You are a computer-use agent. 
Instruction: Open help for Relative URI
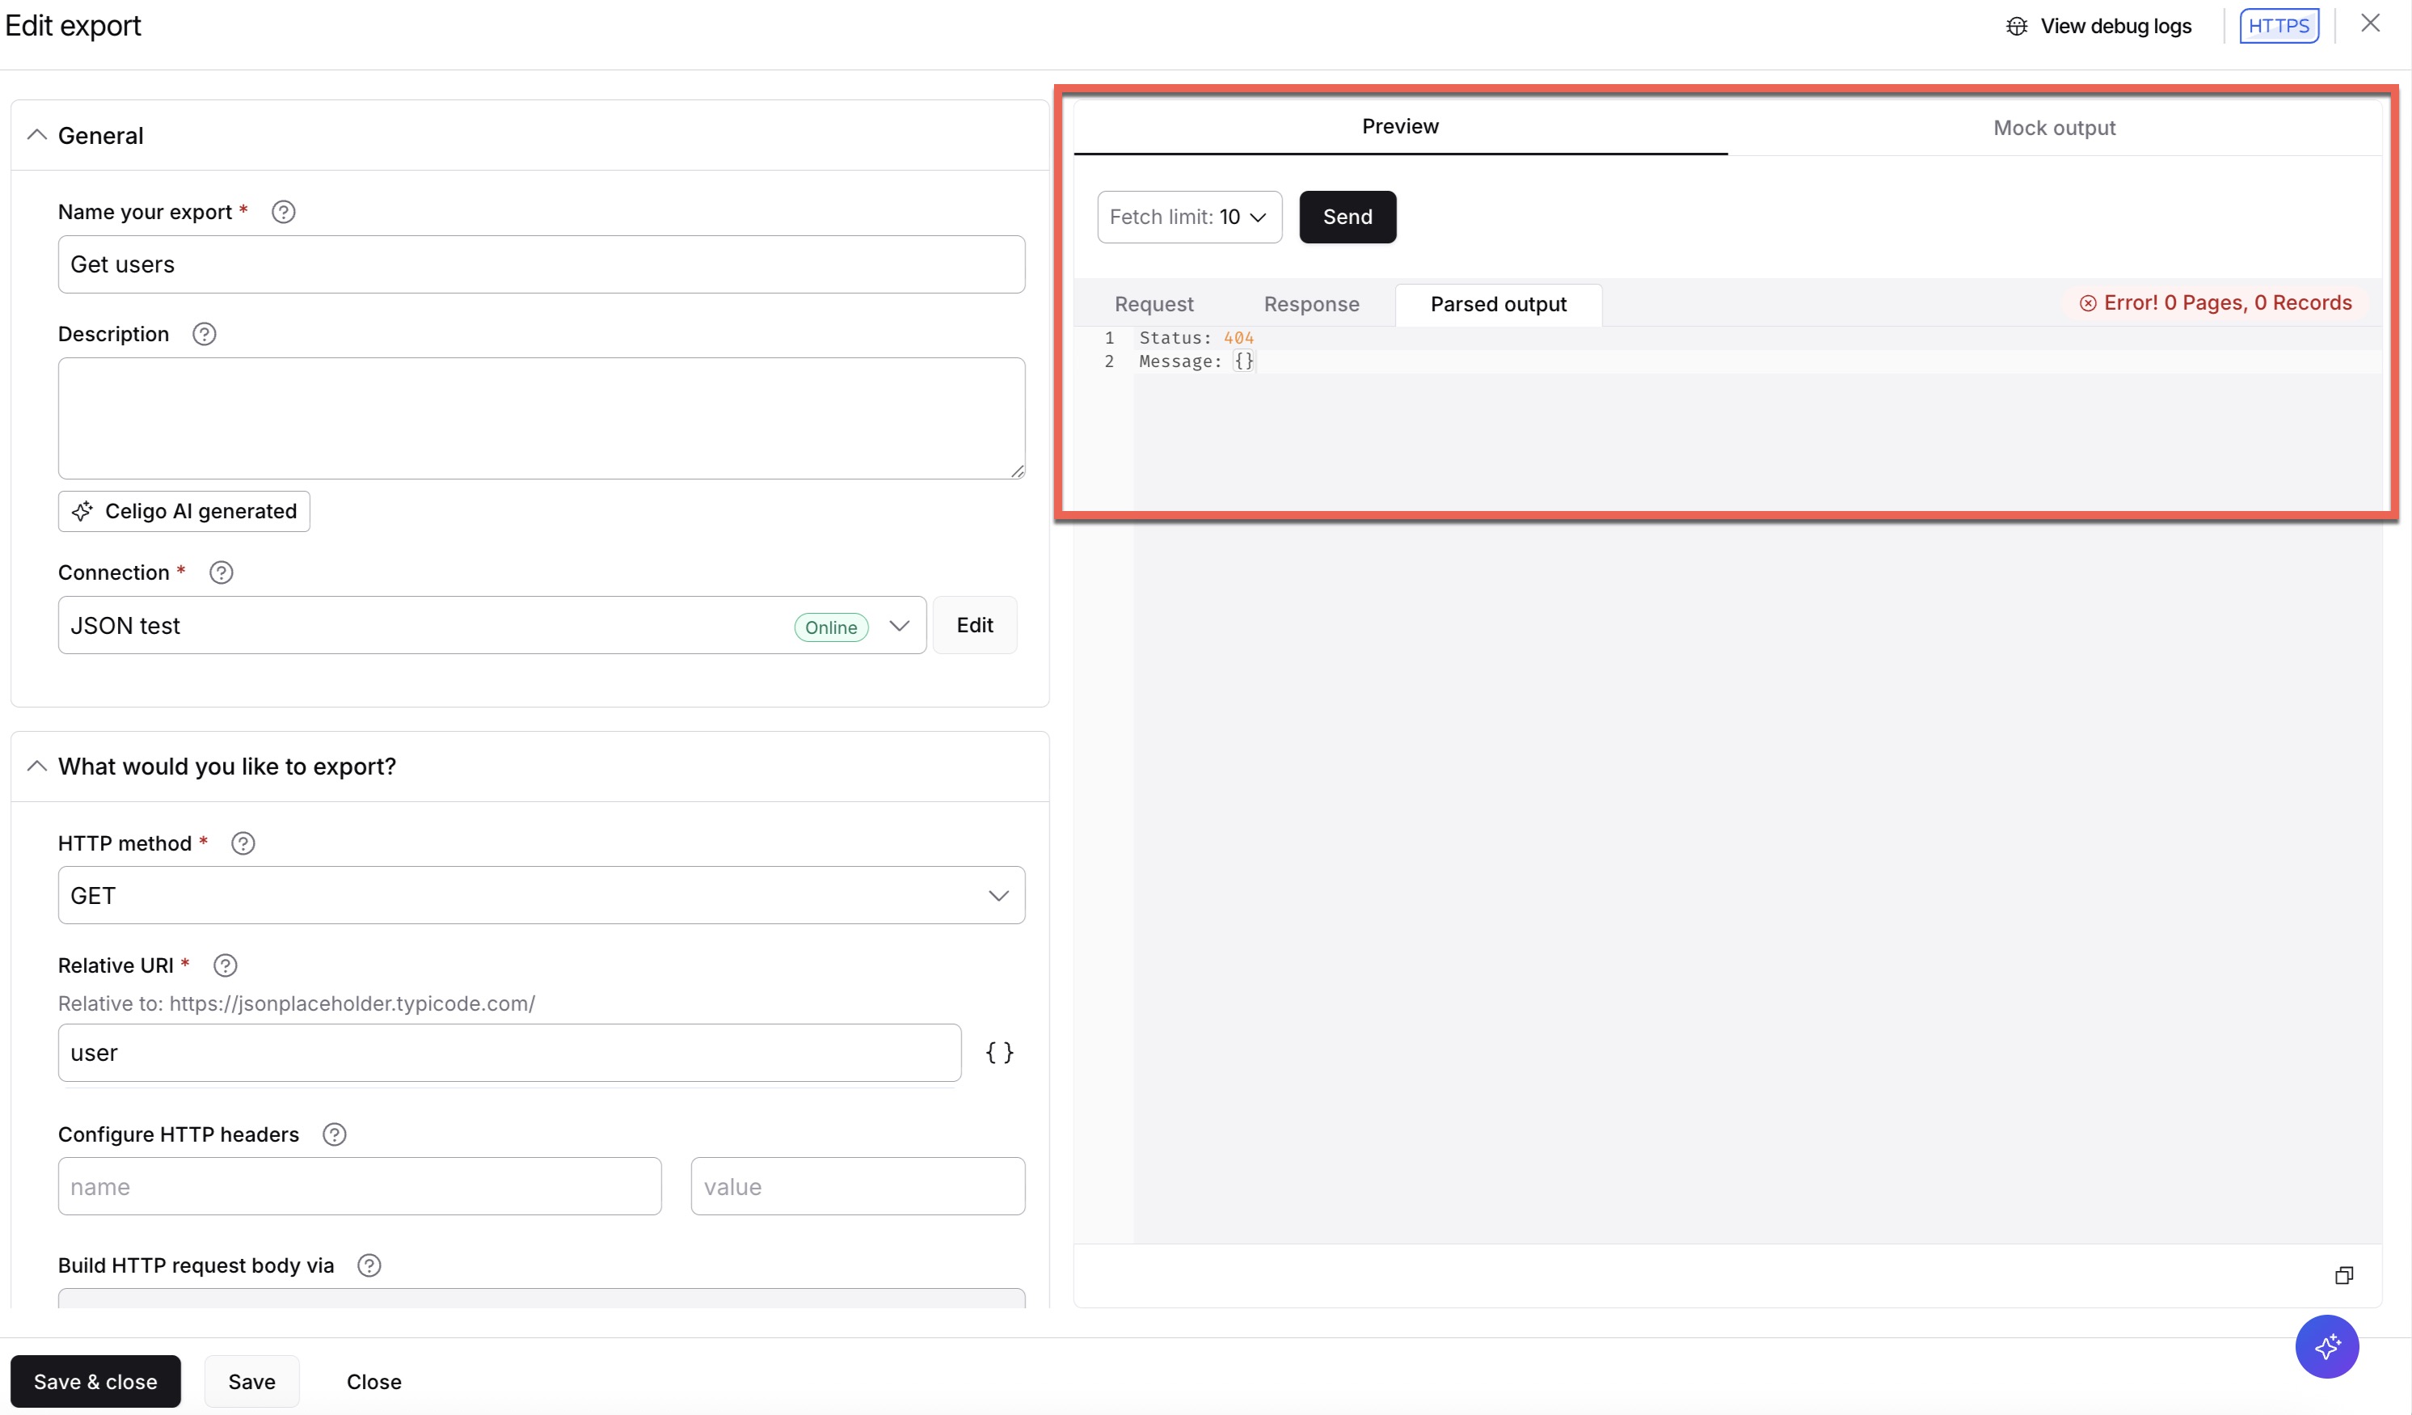(x=225, y=965)
